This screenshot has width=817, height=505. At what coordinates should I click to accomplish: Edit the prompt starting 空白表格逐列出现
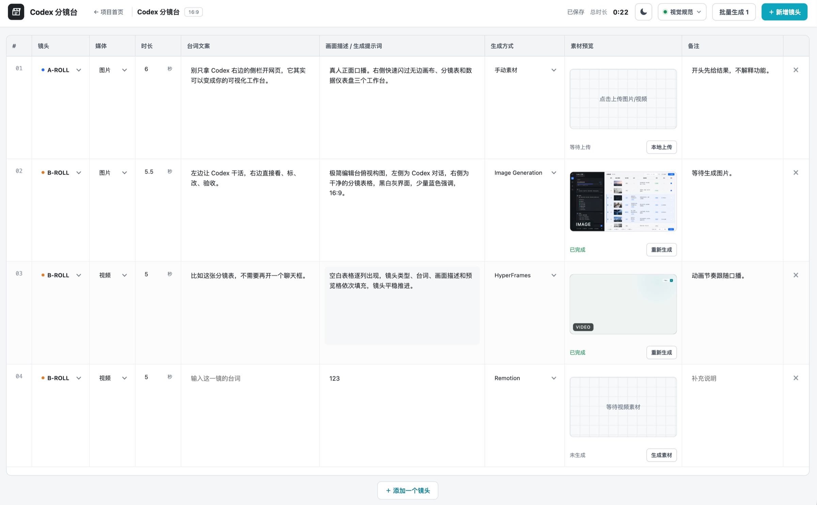click(x=402, y=306)
